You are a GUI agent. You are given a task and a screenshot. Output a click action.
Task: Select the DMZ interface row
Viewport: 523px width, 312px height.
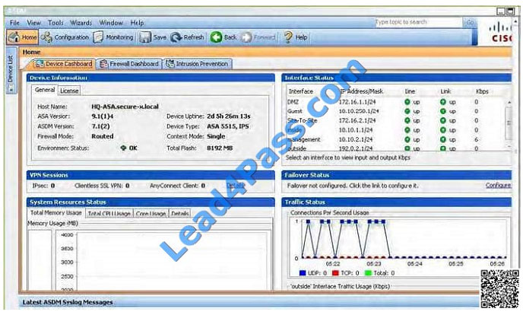(396, 102)
